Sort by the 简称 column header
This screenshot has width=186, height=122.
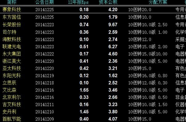(12, 2)
